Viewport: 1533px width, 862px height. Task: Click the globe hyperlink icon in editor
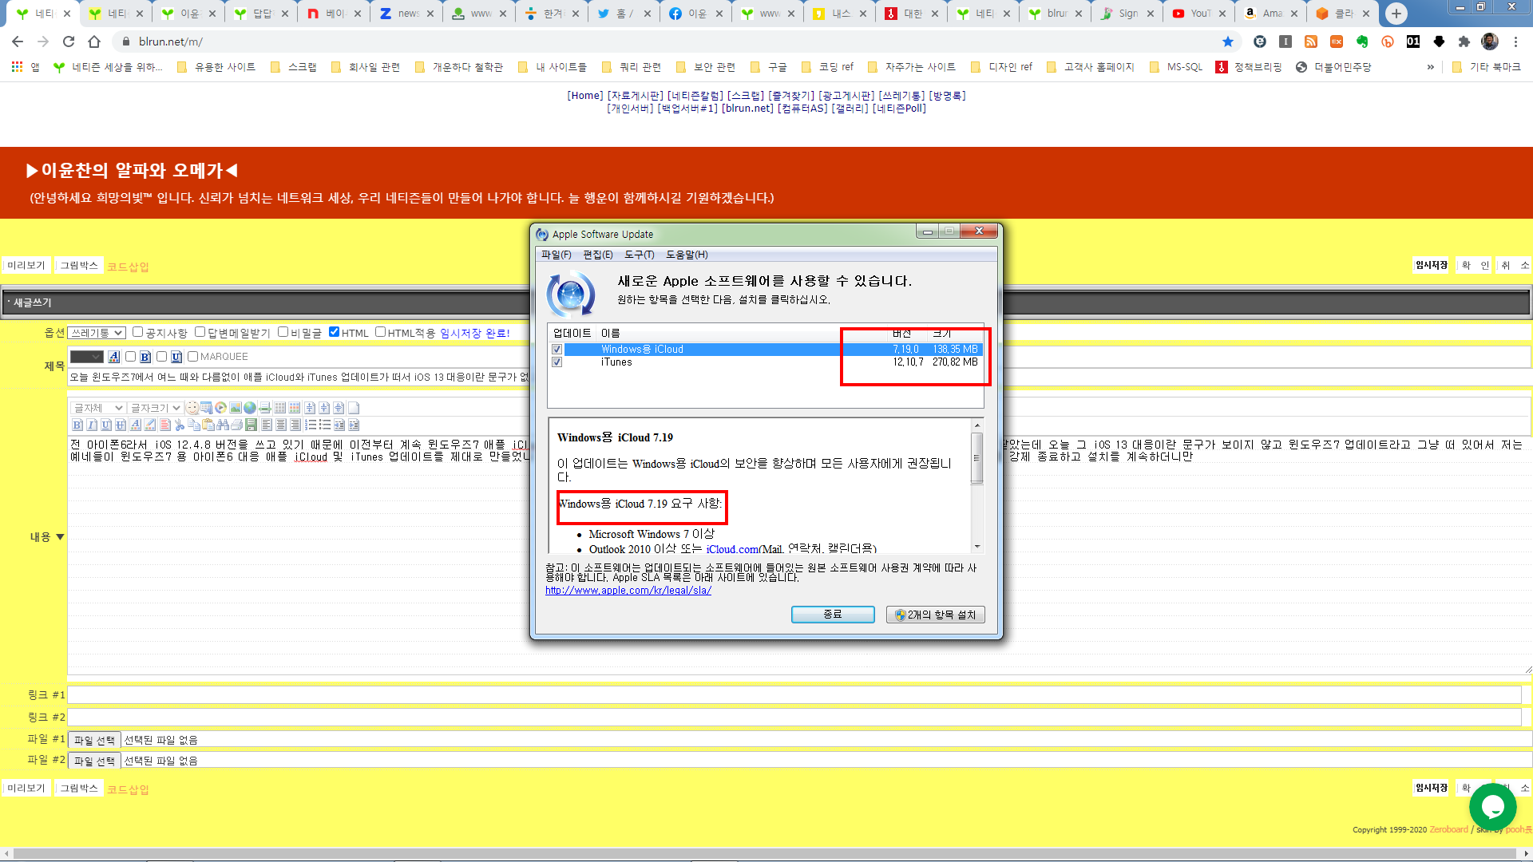tap(250, 408)
